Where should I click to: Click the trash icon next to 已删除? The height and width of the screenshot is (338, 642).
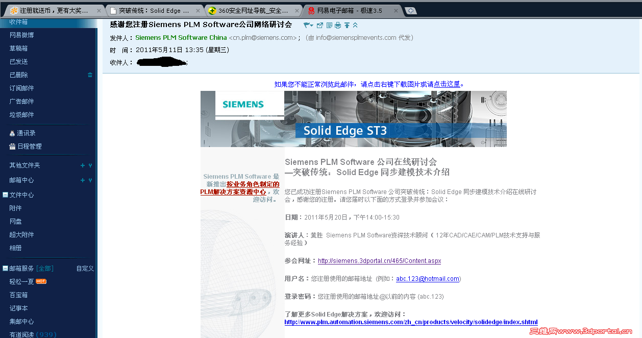coord(90,75)
